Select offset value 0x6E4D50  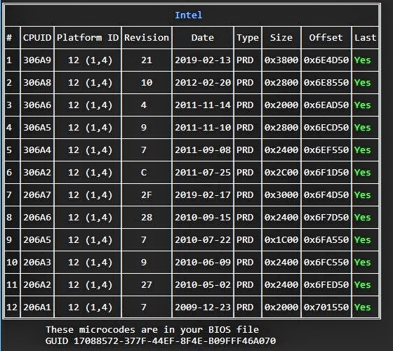coord(326,60)
